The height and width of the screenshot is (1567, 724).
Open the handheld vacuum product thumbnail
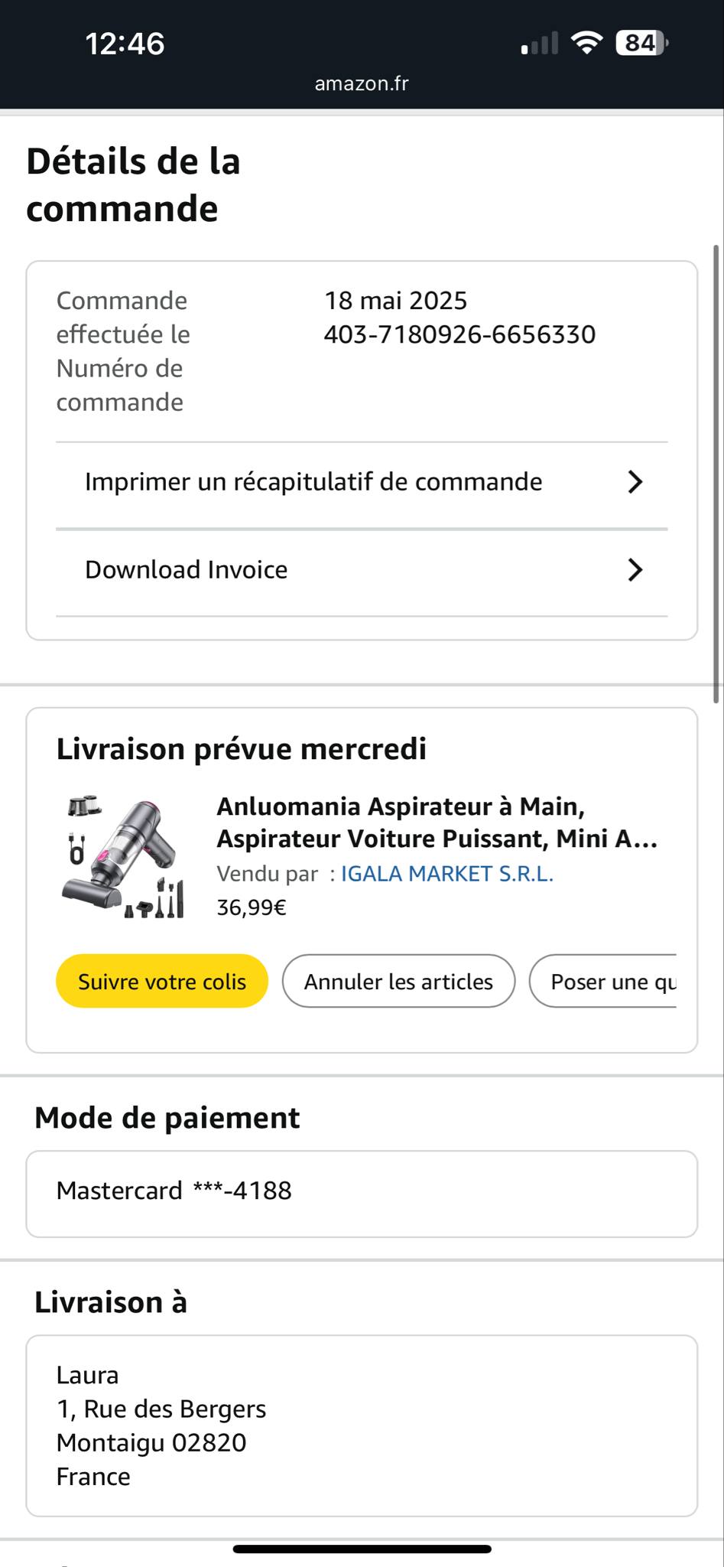pyautogui.click(x=124, y=857)
